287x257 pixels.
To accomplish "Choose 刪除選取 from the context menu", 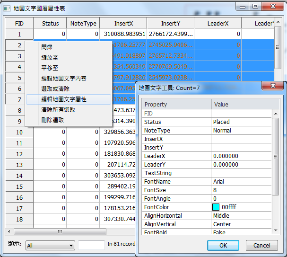I will click(52, 120).
